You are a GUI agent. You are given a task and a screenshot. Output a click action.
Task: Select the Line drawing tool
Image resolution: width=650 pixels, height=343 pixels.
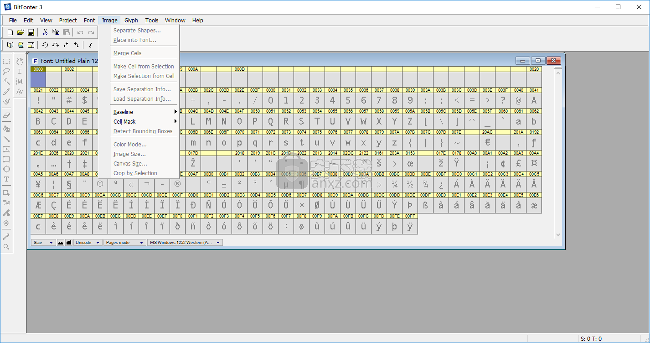6,139
